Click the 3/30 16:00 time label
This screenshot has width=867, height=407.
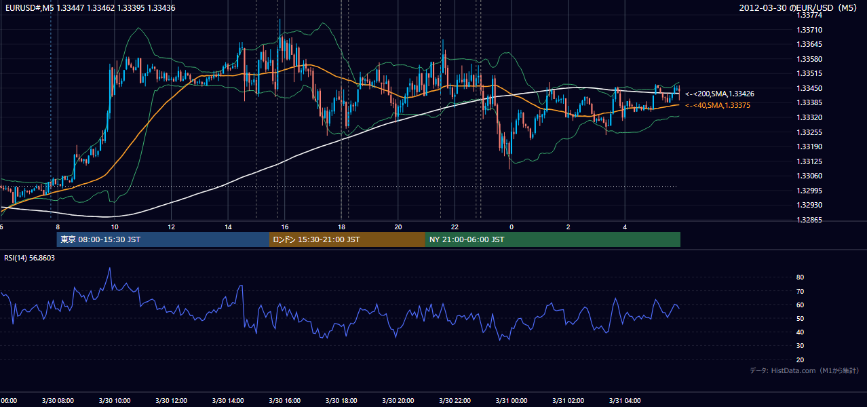point(284,401)
